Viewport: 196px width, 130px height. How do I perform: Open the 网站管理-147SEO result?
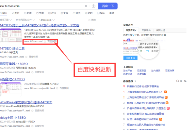(x=12, y=79)
